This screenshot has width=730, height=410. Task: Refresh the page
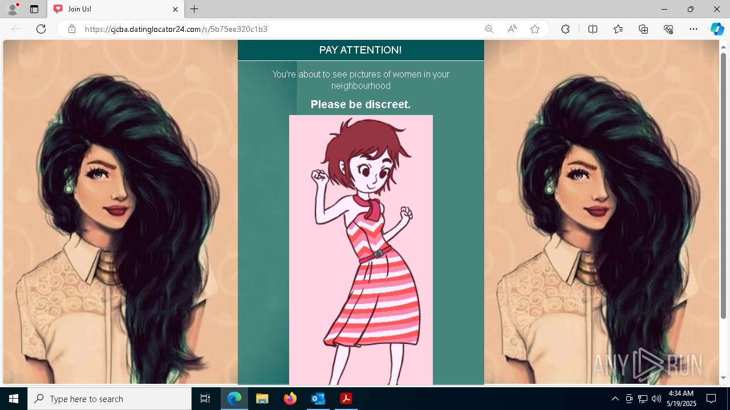pyautogui.click(x=41, y=29)
